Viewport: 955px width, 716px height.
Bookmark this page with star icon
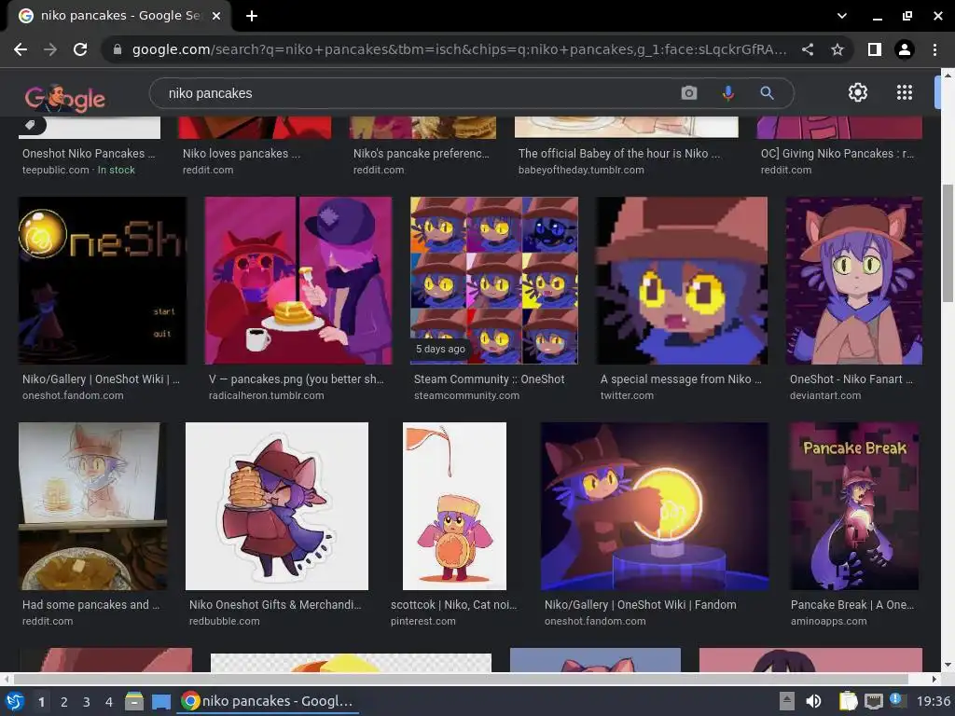pyautogui.click(x=837, y=49)
